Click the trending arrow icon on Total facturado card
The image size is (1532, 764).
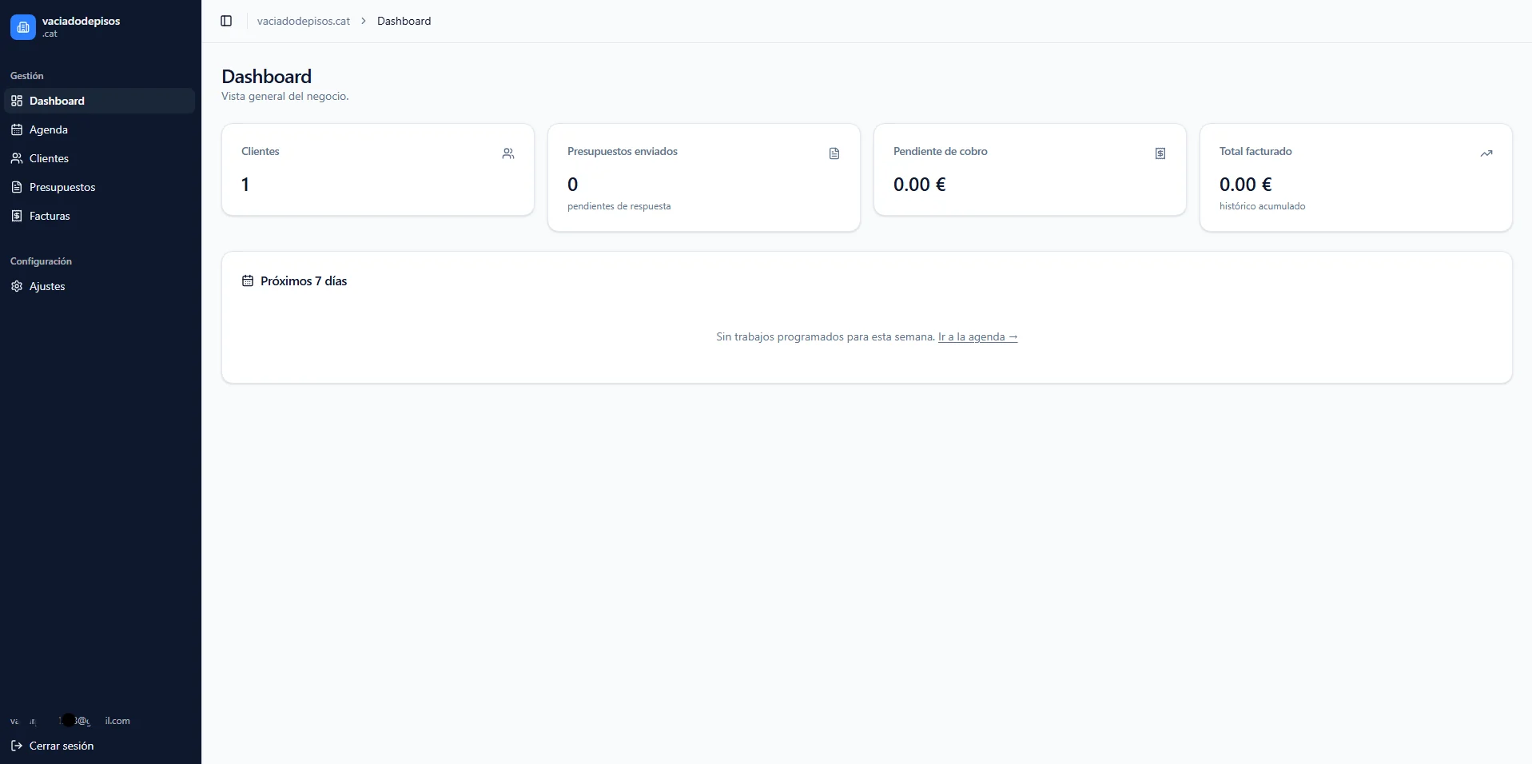point(1486,153)
